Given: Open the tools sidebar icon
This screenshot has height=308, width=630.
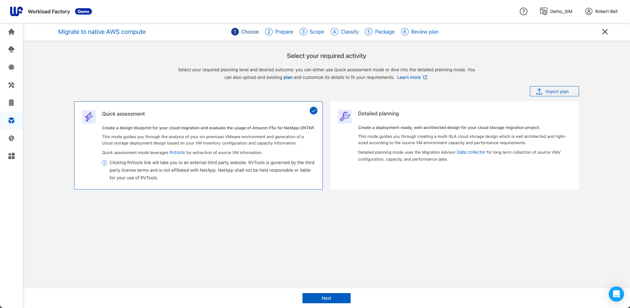Looking at the screenshot, I should point(11,85).
